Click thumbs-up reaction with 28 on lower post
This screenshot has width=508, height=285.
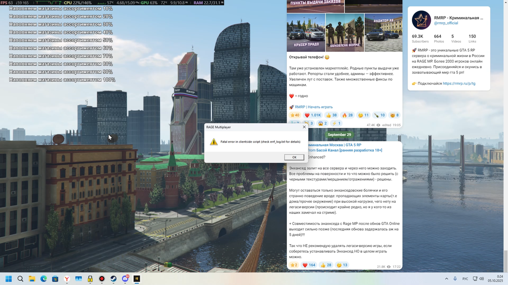[x=326, y=265]
